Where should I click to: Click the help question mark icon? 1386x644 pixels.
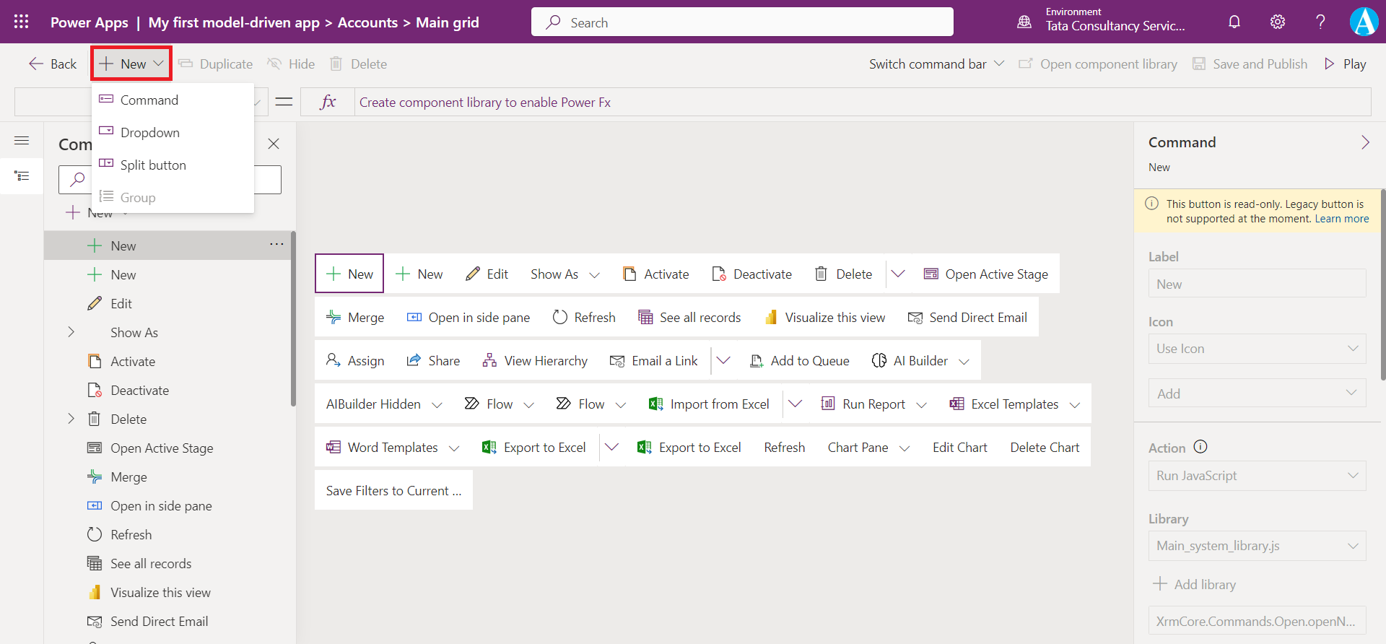1320,22
